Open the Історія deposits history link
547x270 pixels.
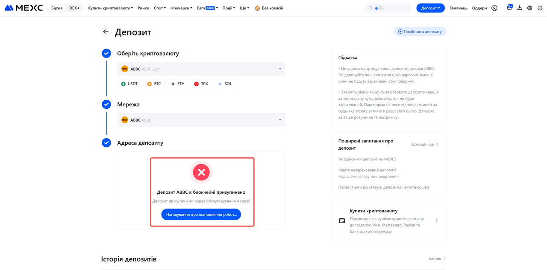pos(437,258)
